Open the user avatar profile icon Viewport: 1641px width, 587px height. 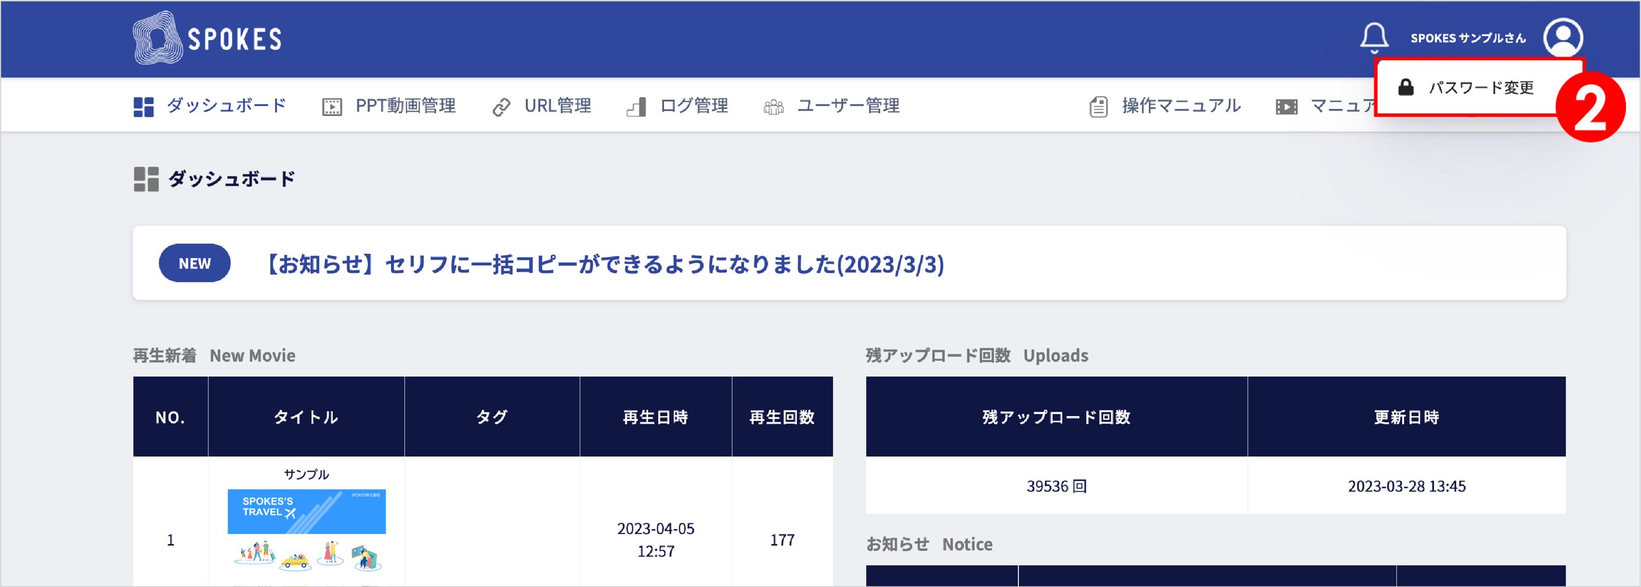[1562, 38]
